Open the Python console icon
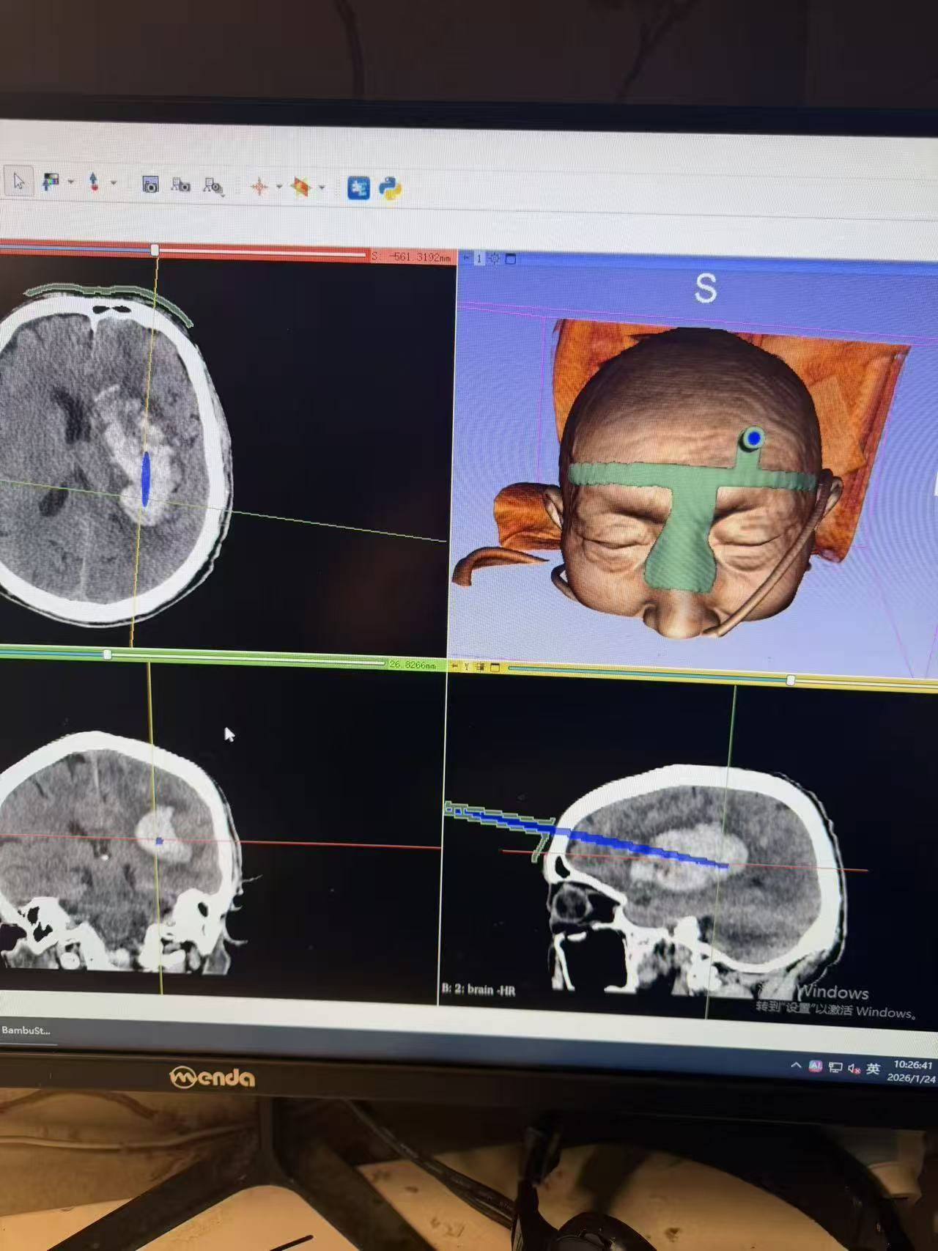This screenshot has width=938, height=1251. pyautogui.click(x=390, y=188)
